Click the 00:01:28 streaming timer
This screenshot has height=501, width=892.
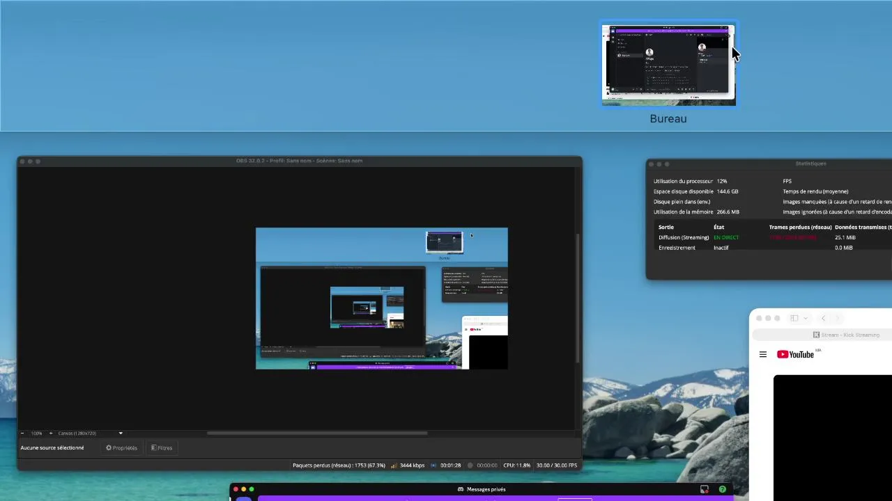pos(451,466)
